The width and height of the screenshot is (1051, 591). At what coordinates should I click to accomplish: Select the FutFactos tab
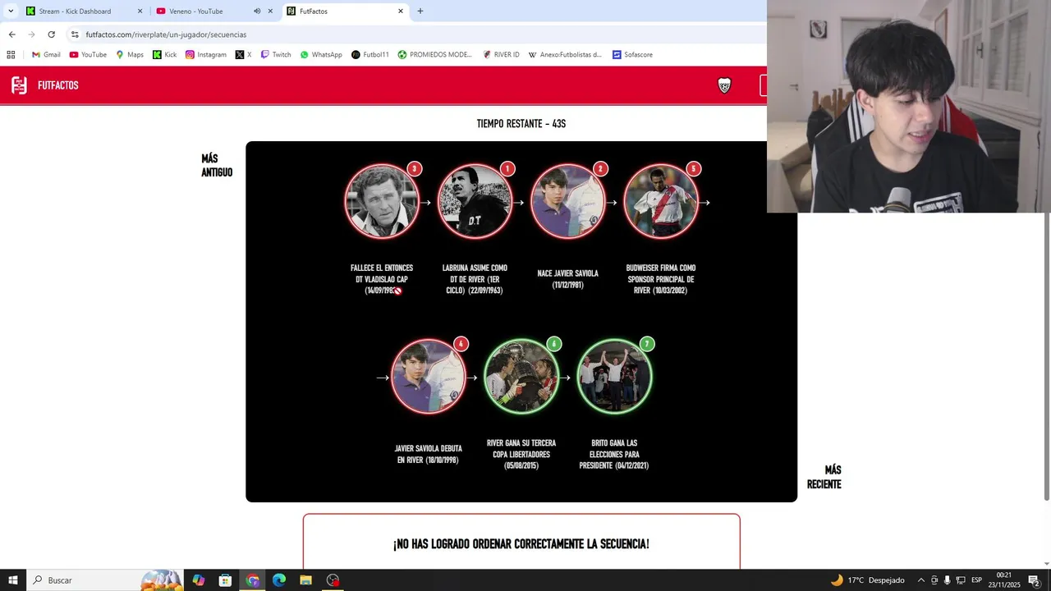[345, 11]
